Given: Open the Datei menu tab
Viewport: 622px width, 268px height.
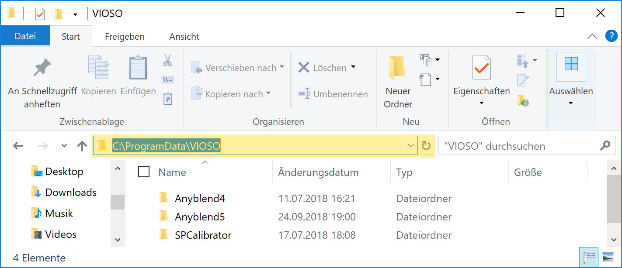Looking at the screenshot, I should point(25,36).
